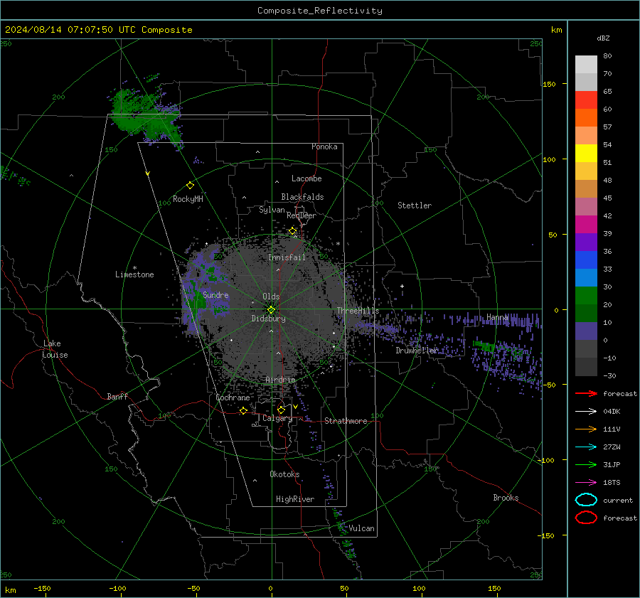Image resolution: width=640 pixels, height=598 pixels.
Task: Click the Banff label
Action: point(117,397)
